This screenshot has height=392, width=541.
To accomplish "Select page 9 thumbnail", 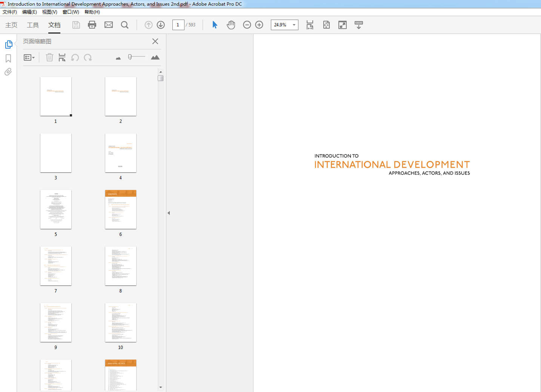I will point(56,323).
